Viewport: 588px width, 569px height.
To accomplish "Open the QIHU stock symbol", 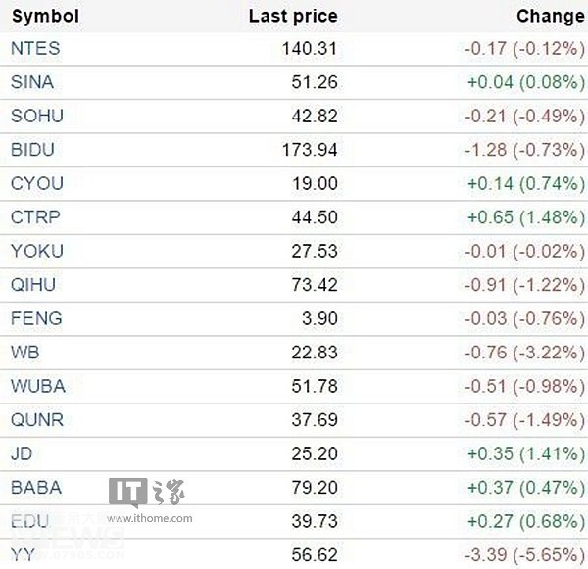I will pos(33,285).
